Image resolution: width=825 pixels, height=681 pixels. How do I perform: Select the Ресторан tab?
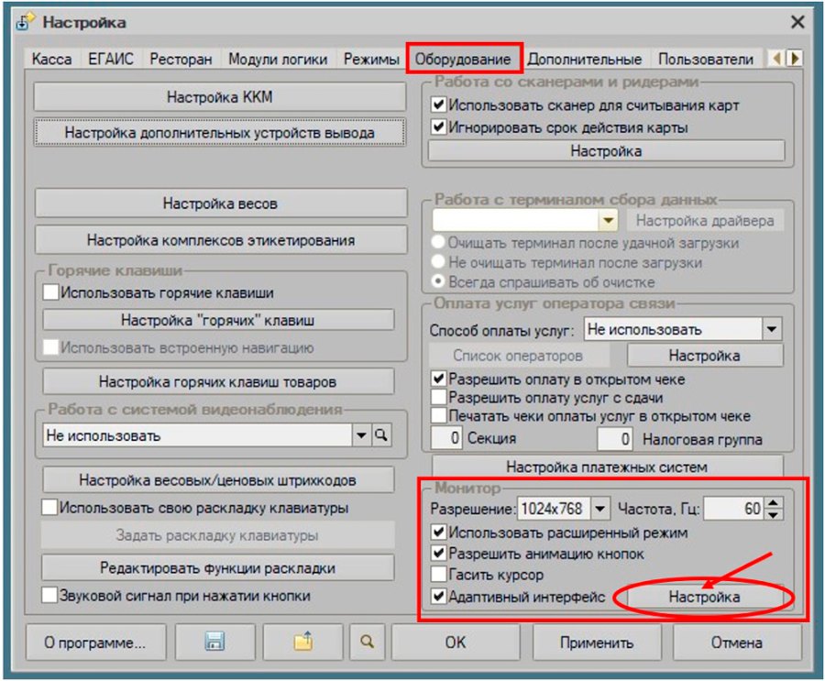pos(181,59)
